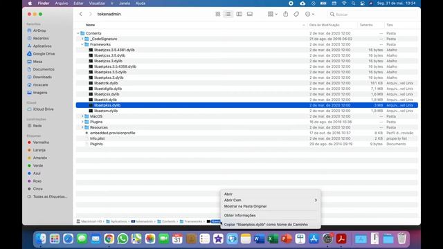Switch to icon grid view
The image size is (443, 249).
click(218, 14)
